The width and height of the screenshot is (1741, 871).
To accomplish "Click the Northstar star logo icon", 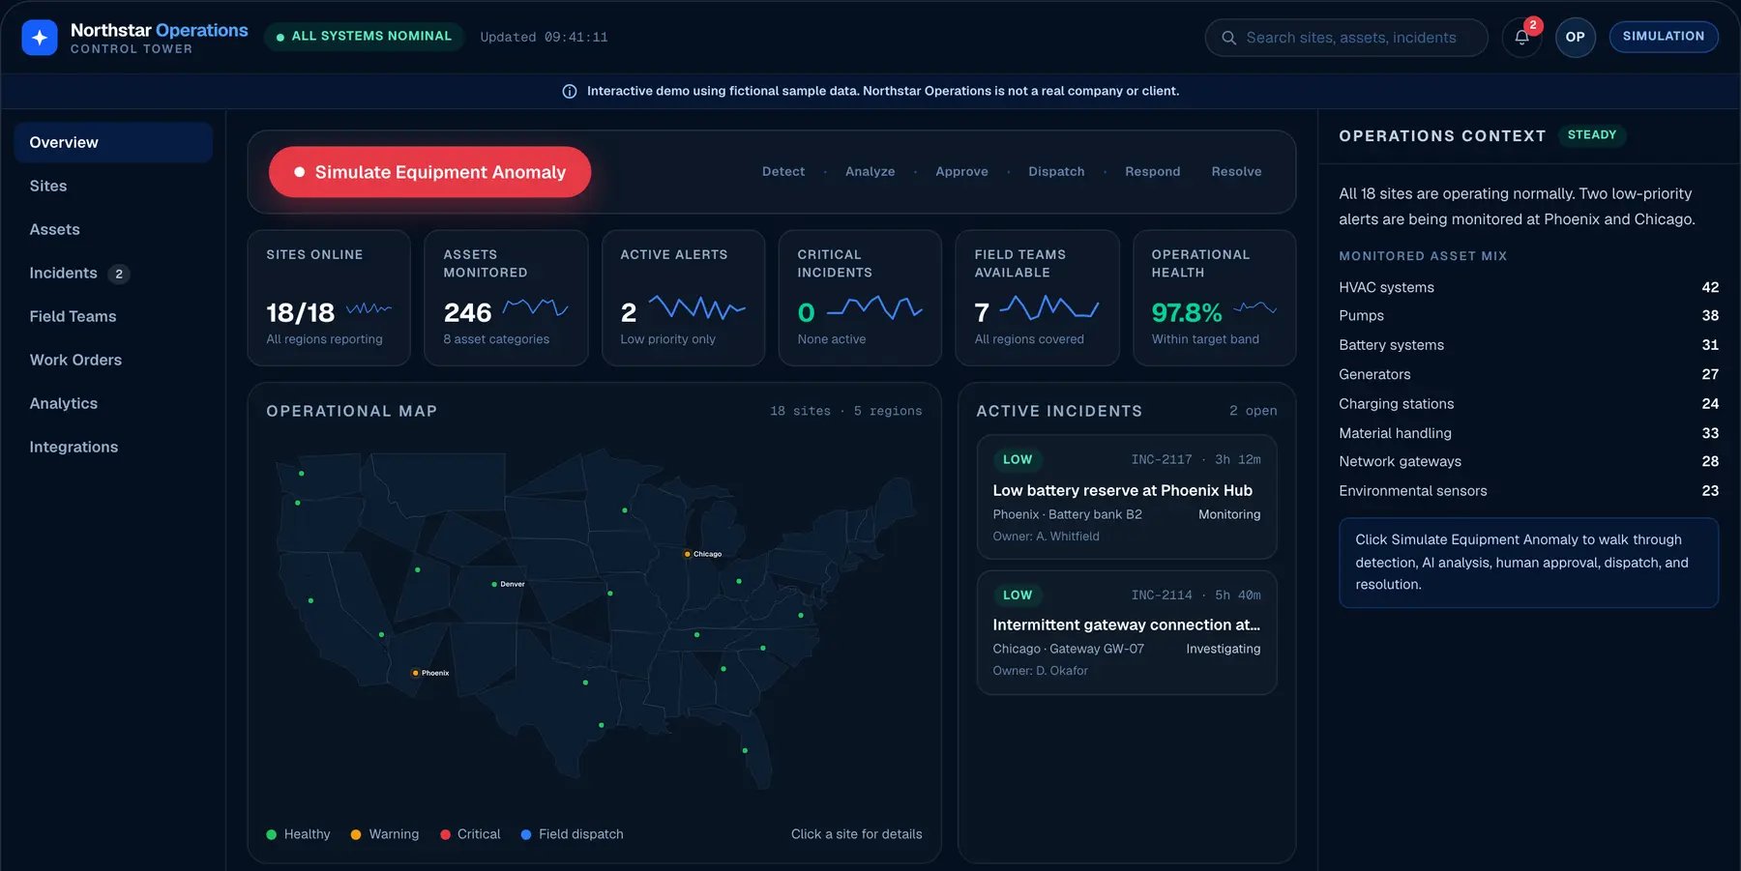I will 40,38.
